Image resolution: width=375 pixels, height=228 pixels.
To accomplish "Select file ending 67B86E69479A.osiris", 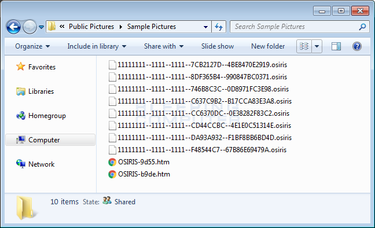I will 202,150.
